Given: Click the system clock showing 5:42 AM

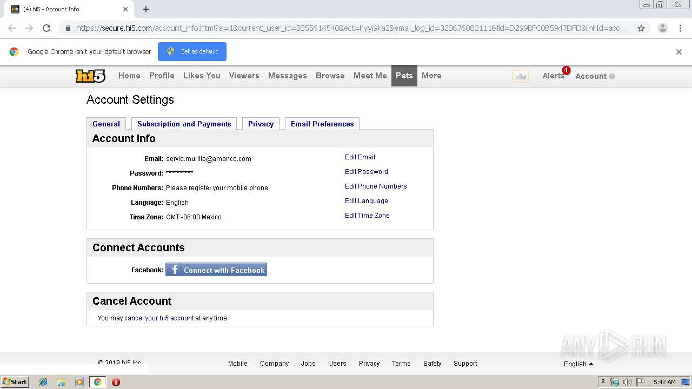Looking at the screenshot, I should pyautogui.click(x=664, y=382).
